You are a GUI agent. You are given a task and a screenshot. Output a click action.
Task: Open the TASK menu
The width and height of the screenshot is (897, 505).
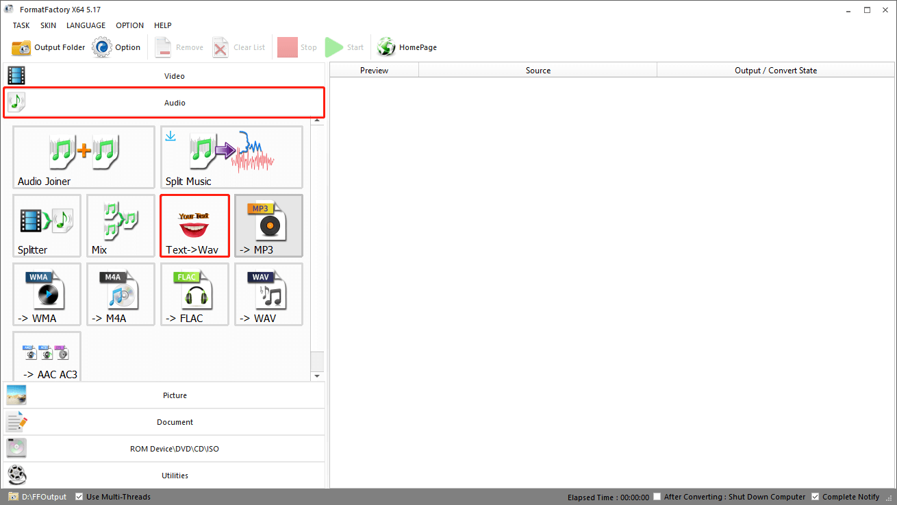tap(21, 25)
